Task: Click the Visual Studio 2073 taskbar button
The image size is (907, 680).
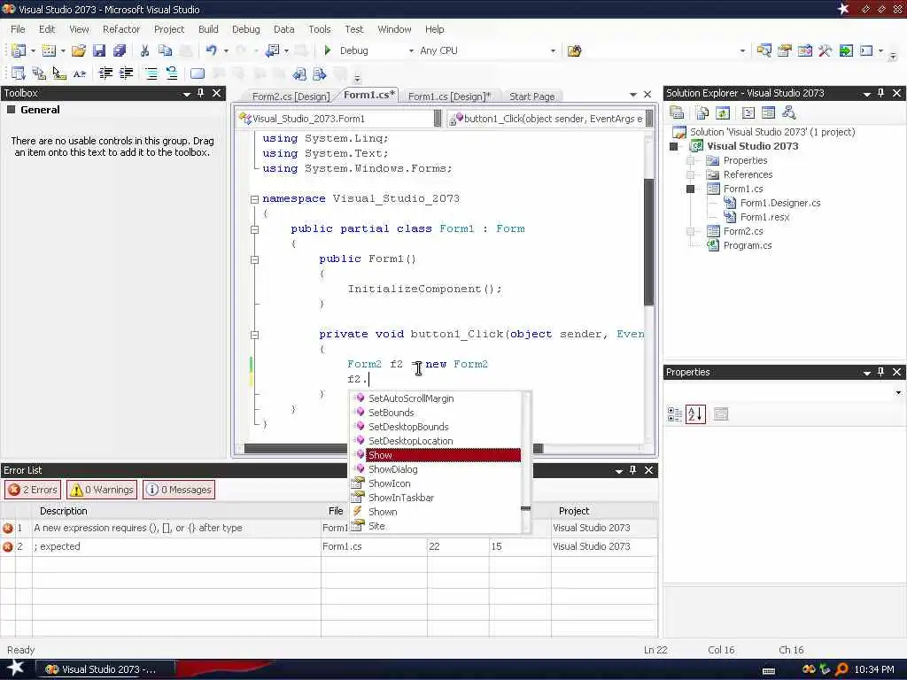Action: [x=105, y=669]
